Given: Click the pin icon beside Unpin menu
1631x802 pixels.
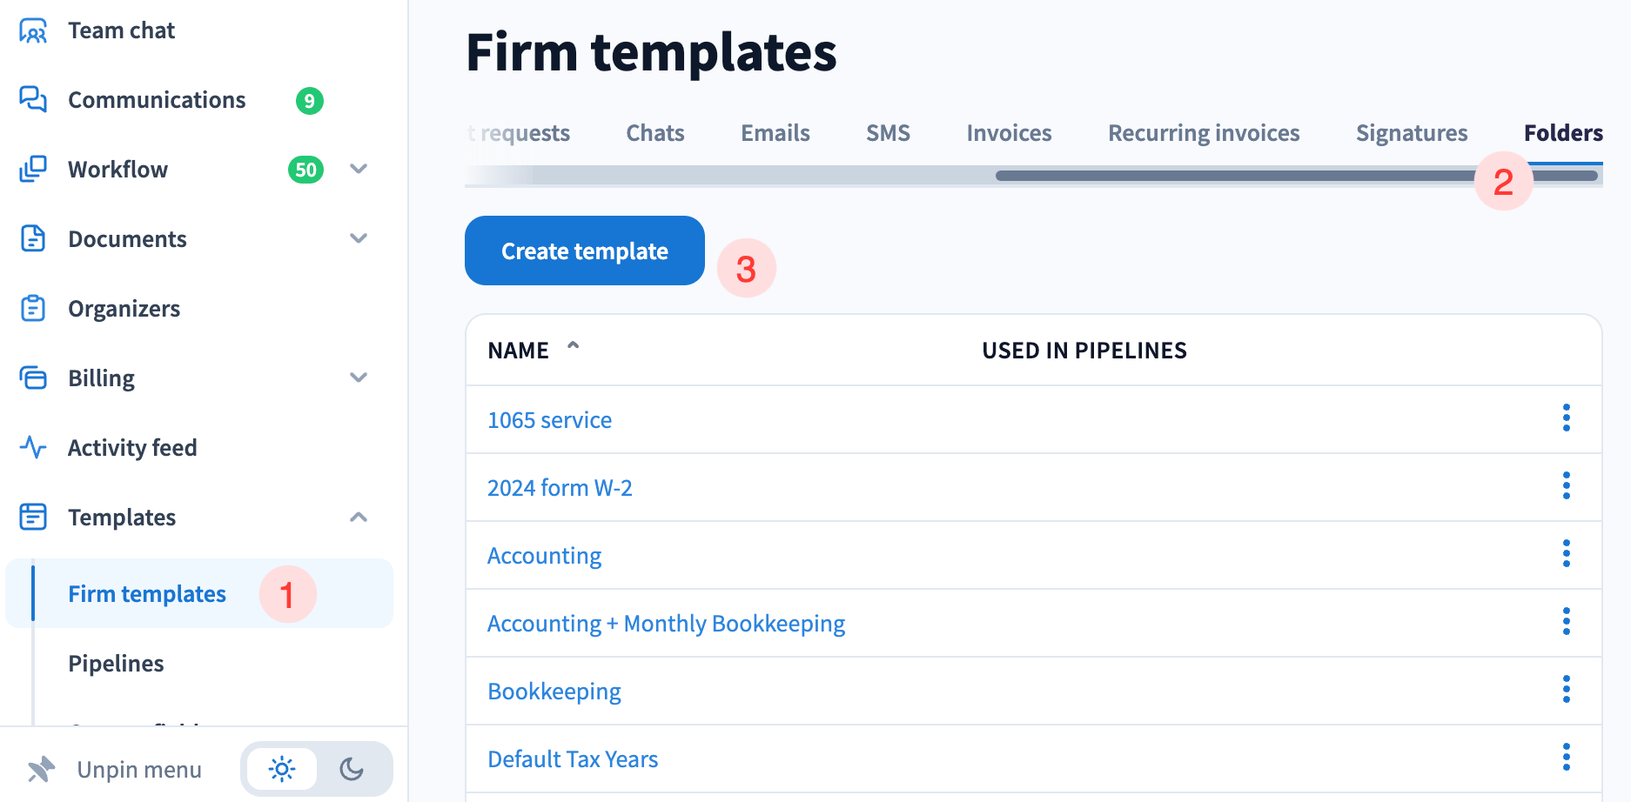Looking at the screenshot, I should pos(41,769).
